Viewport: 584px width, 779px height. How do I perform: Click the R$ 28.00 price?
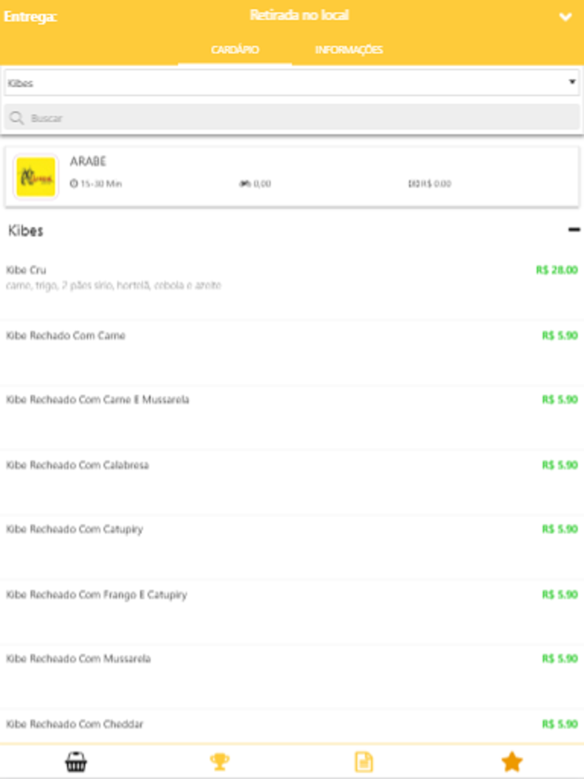557,270
